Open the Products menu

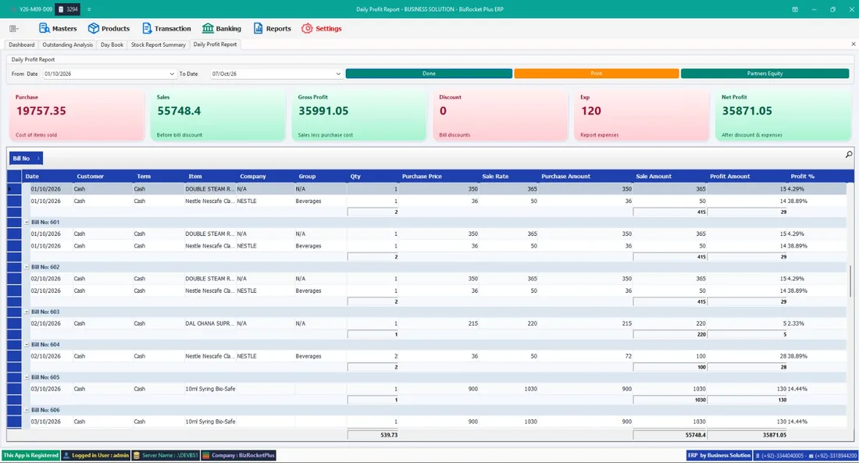pyautogui.click(x=109, y=28)
